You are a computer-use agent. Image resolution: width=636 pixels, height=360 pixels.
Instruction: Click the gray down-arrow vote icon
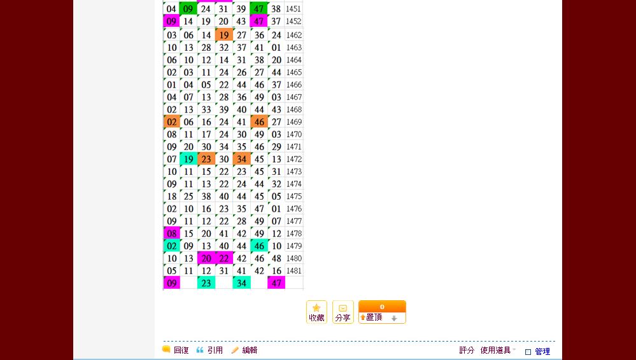(x=394, y=318)
